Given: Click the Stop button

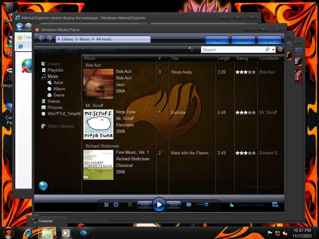Looking at the screenshot, I should tap(130, 205).
